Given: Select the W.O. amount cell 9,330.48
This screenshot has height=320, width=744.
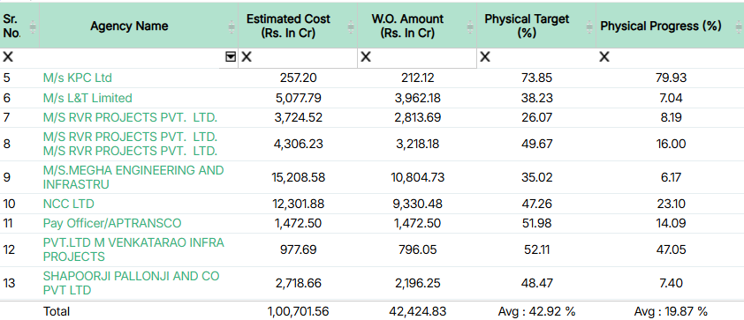Looking at the screenshot, I should click(x=418, y=204).
